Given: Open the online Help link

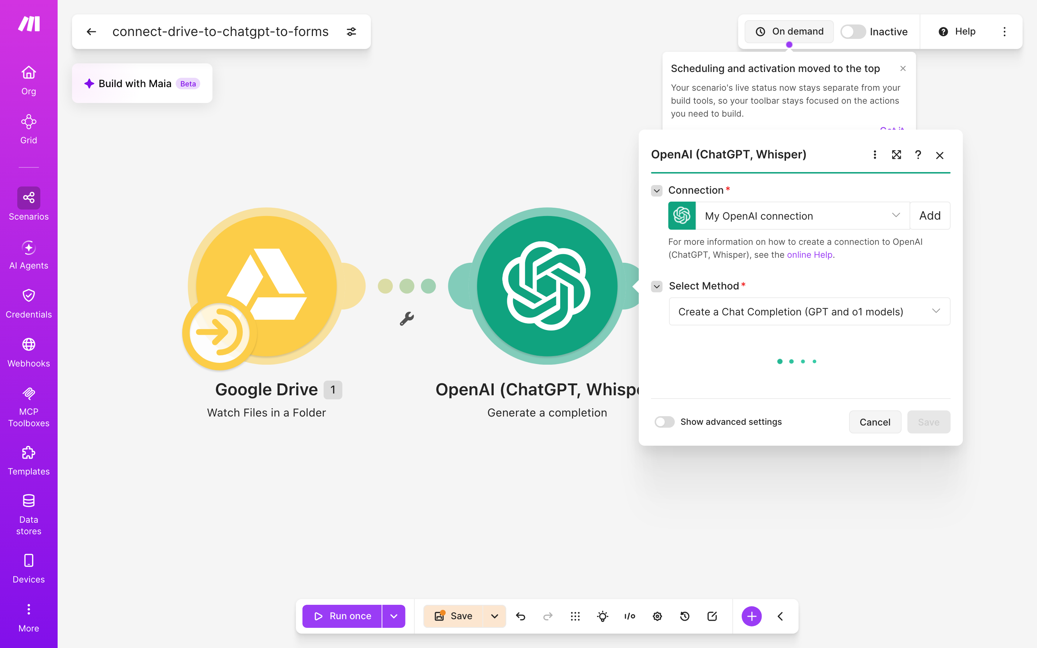Looking at the screenshot, I should pos(809,255).
